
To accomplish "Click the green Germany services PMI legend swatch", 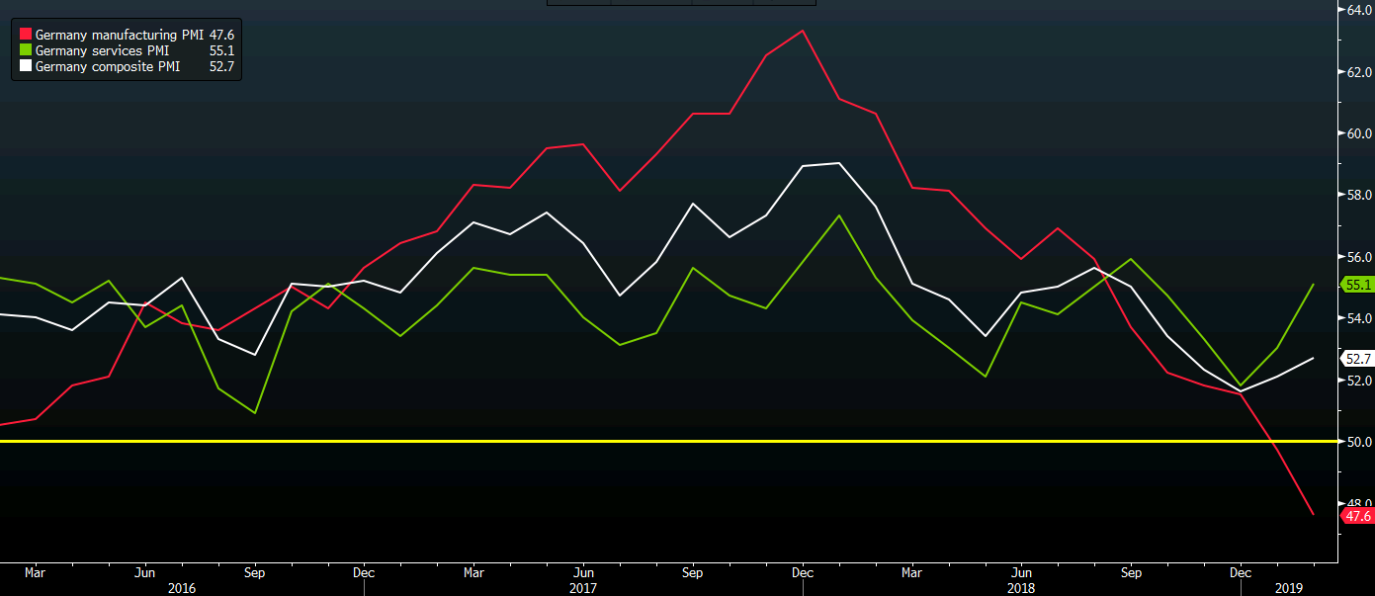I will coord(26,50).
